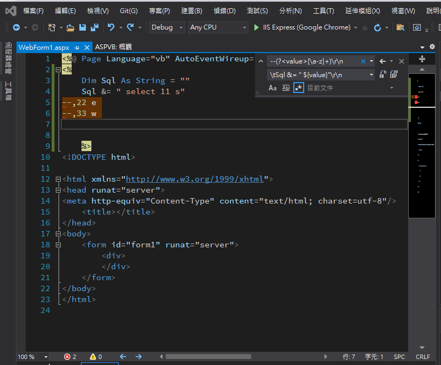441x365 pixels.
Task: Click the Replace All icon in find panel
Action: [394, 74]
